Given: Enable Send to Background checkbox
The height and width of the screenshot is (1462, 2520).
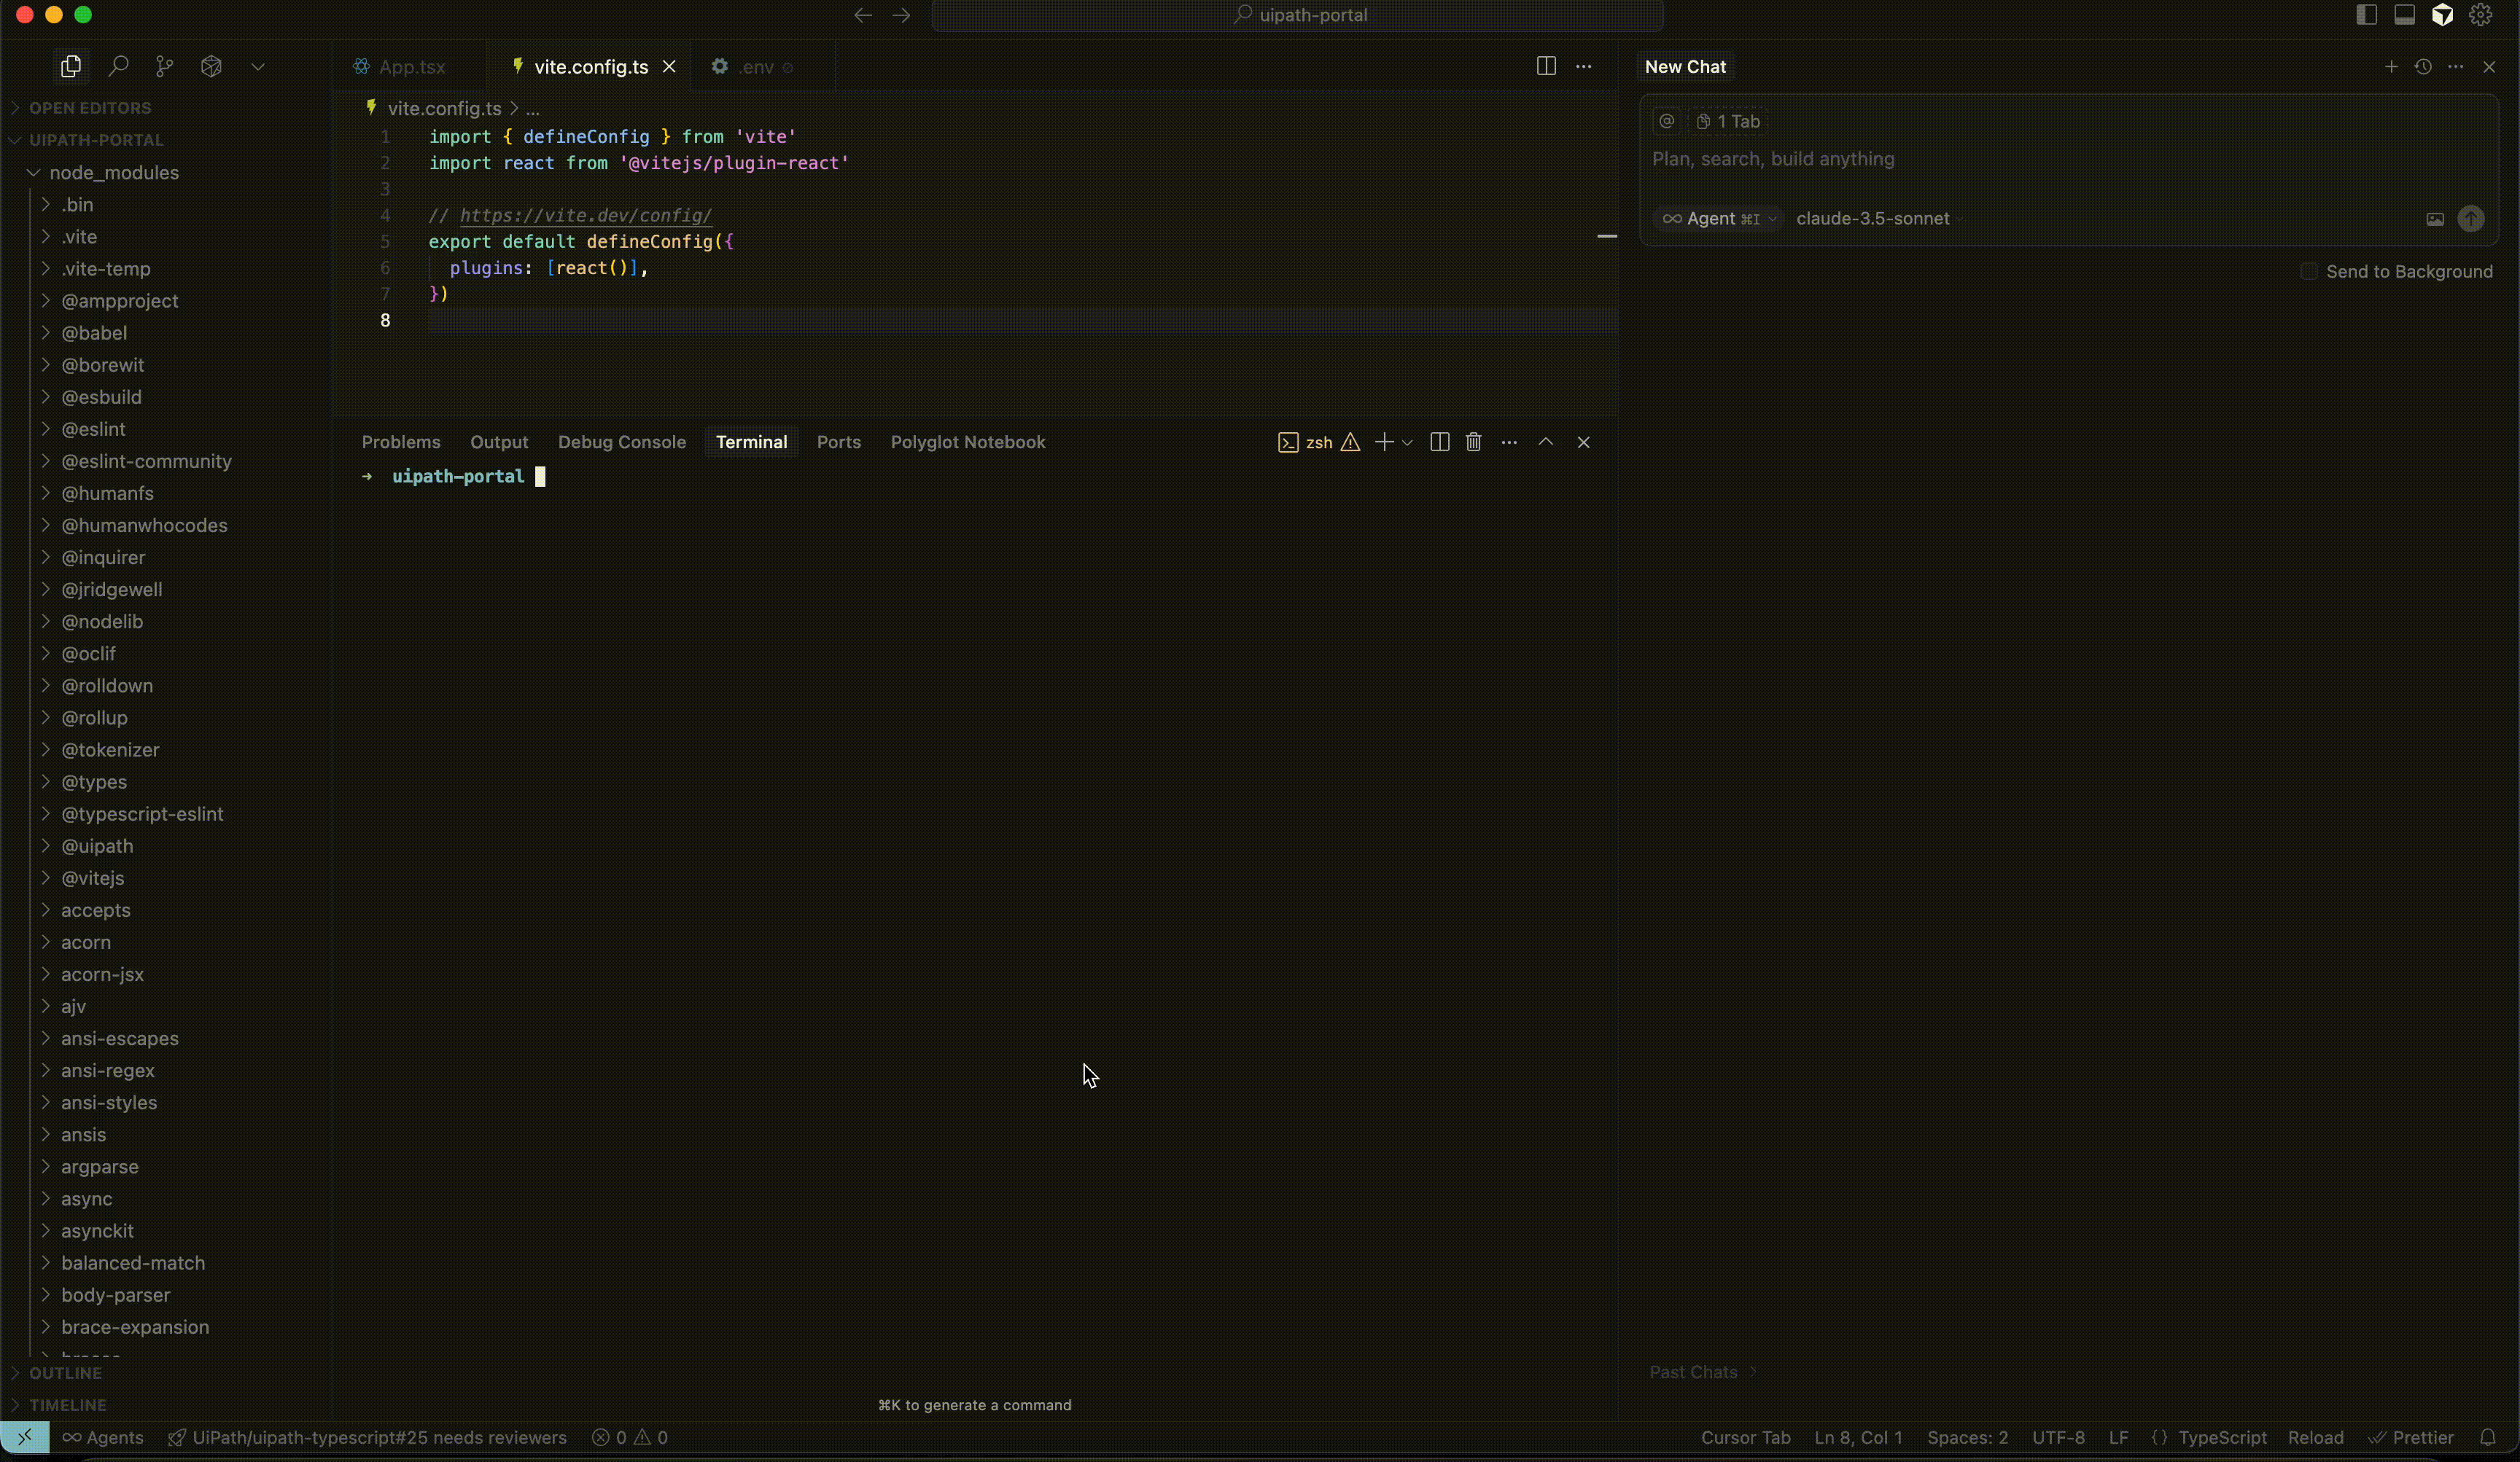Looking at the screenshot, I should point(2308,272).
